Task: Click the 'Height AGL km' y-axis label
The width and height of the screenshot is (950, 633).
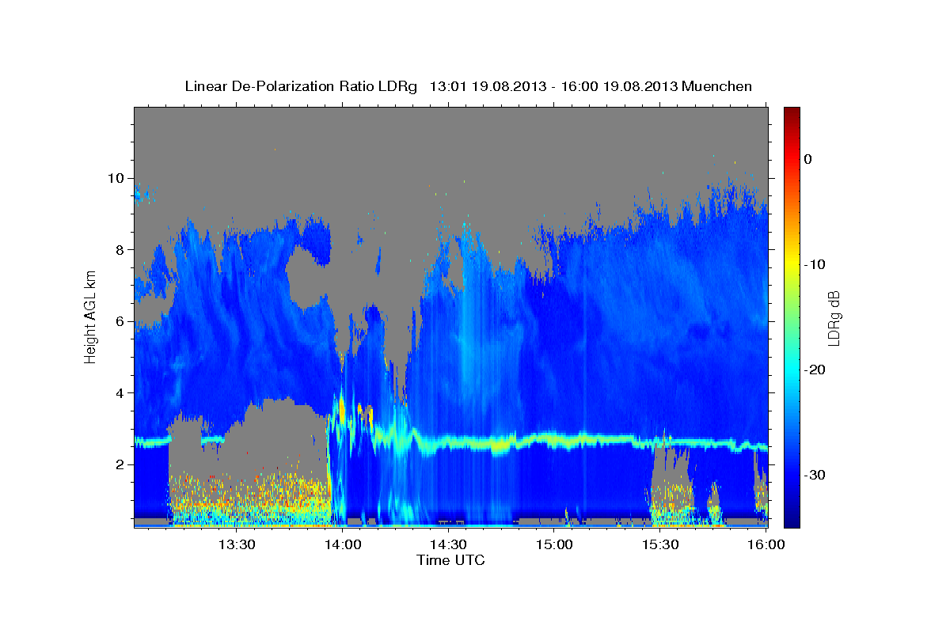Action: pyautogui.click(x=90, y=316)
